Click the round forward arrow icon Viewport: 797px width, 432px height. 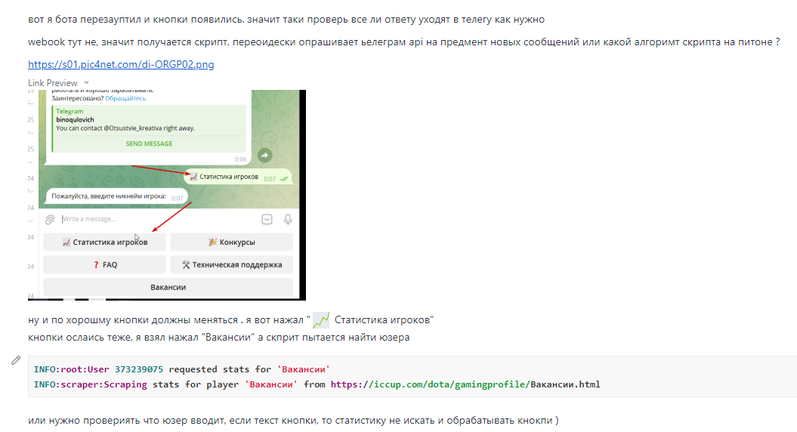(264, 155)
